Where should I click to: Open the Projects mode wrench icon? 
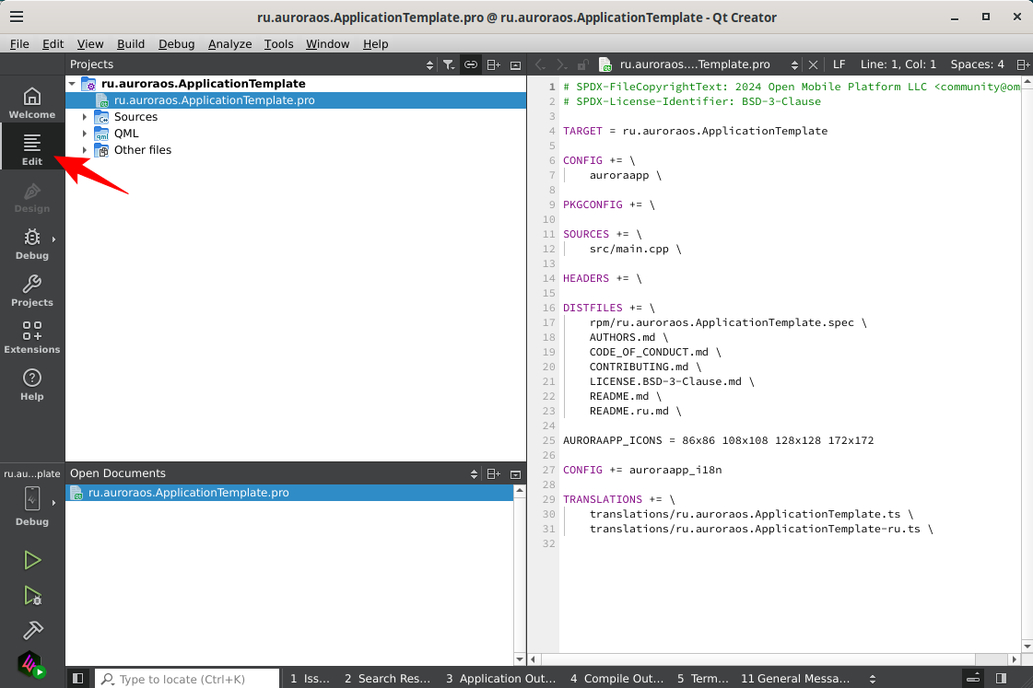[x=31, y=291]
